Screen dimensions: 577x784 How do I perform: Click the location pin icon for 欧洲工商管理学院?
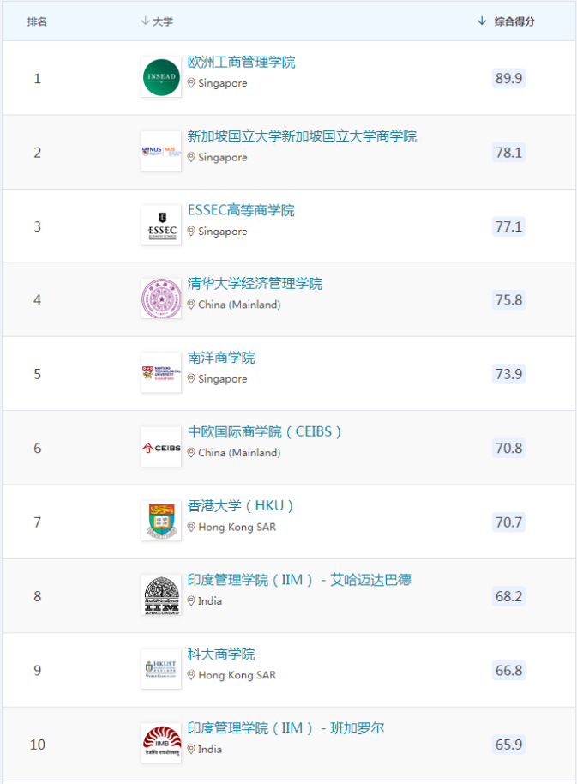coord(191,83)
